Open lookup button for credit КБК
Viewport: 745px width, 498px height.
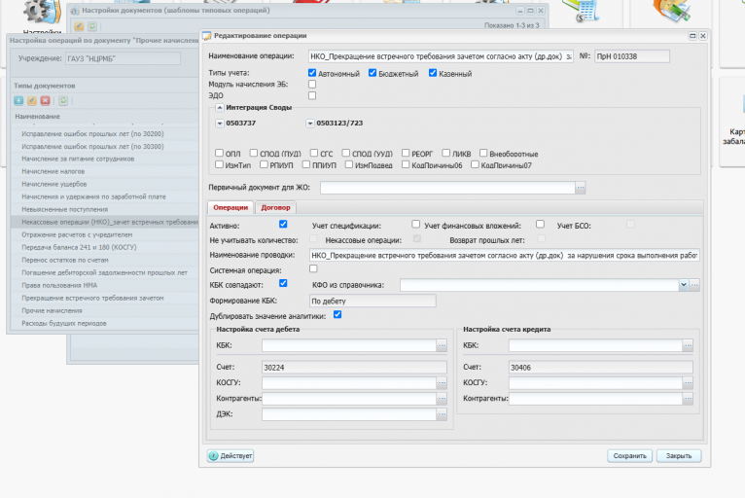point(688,345)
